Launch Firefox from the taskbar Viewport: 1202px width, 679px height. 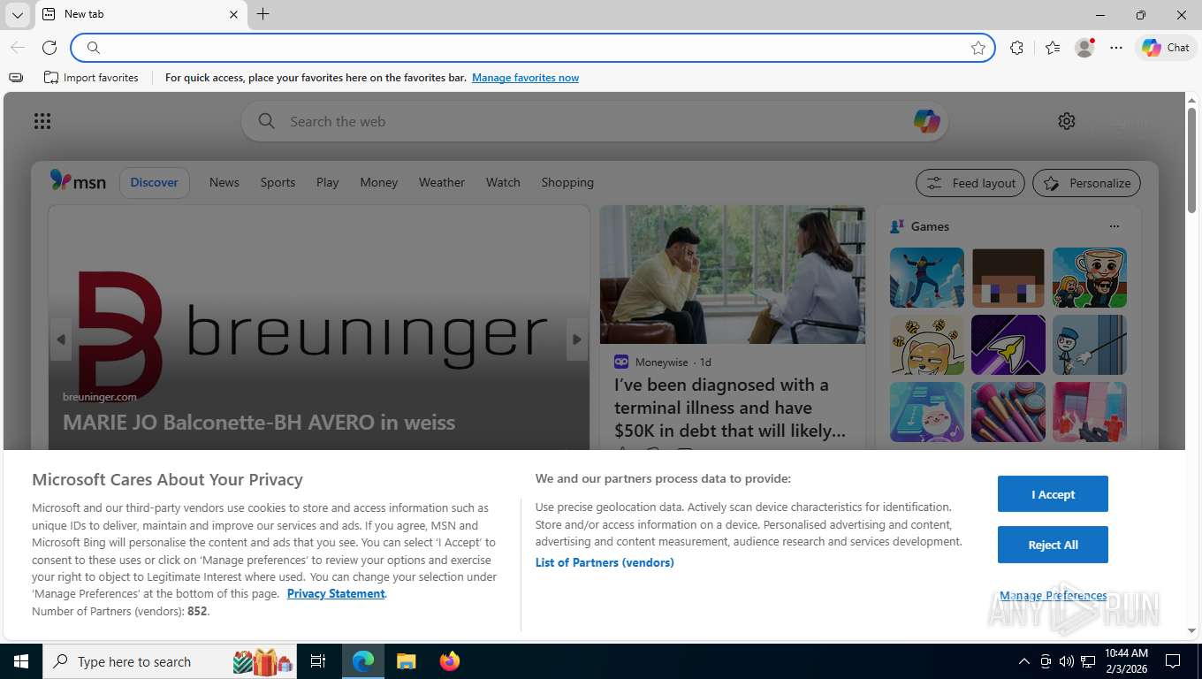[x=450, y=661]
